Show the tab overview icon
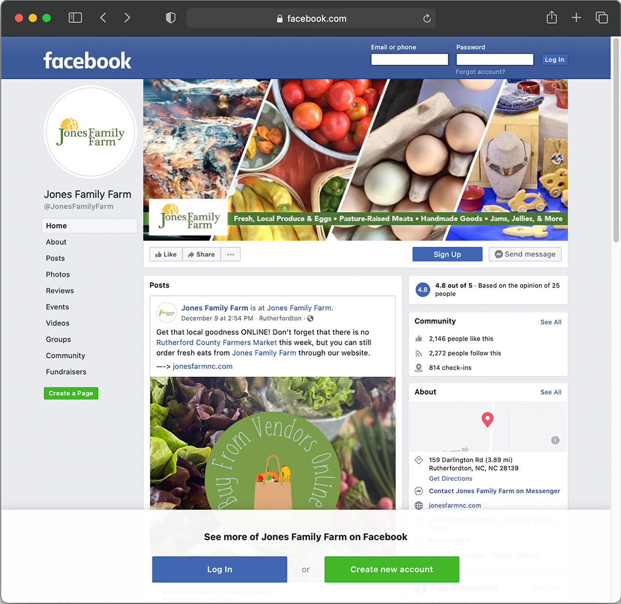 pyautogui.click(x=601, y=18)
